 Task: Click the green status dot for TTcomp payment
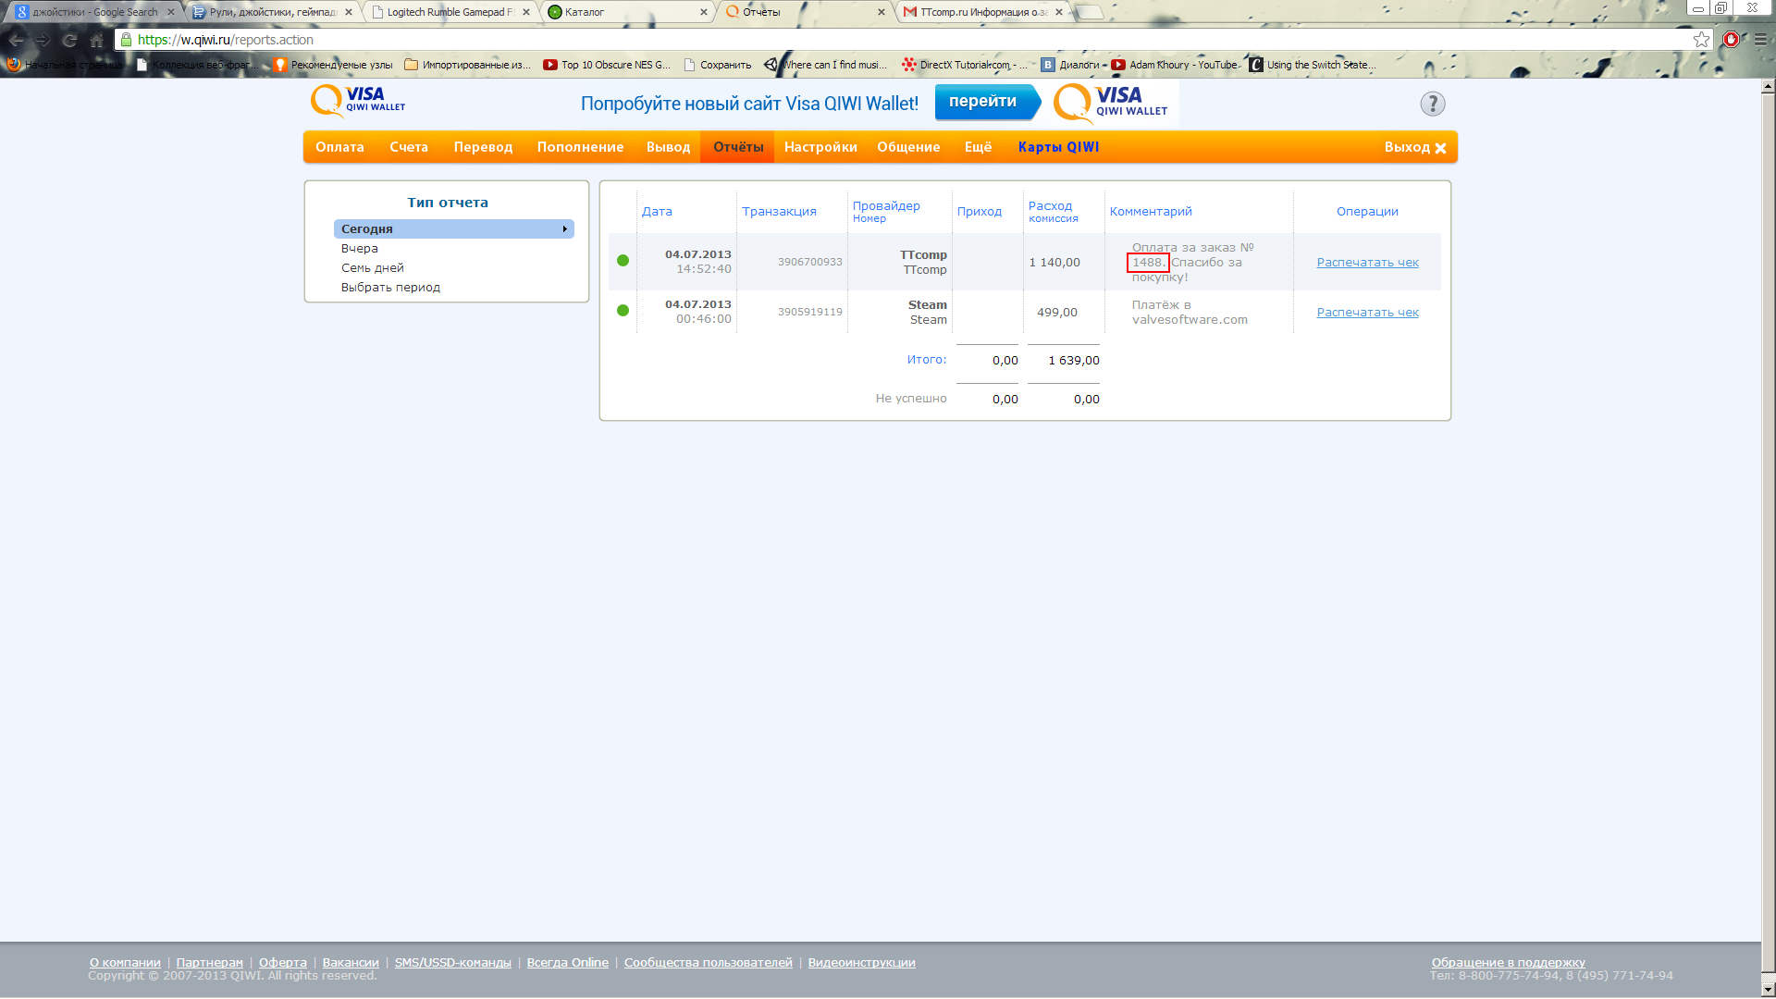click(623, 261)
